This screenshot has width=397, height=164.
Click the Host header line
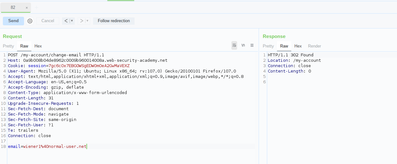(x=88, y=60)
